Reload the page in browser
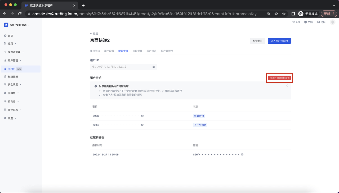Screen dimensions: 339x193 20,14
